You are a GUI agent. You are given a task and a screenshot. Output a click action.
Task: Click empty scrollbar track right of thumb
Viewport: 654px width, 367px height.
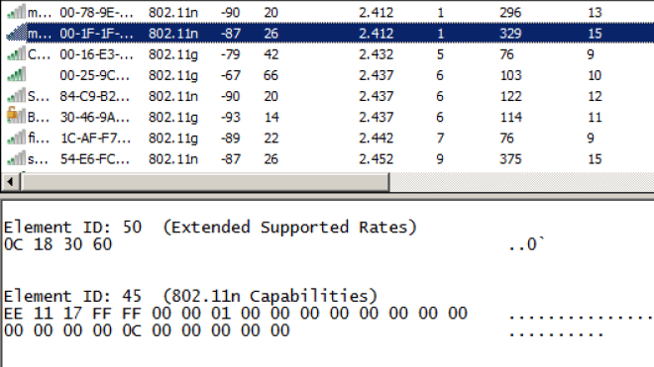pos(521,182)
